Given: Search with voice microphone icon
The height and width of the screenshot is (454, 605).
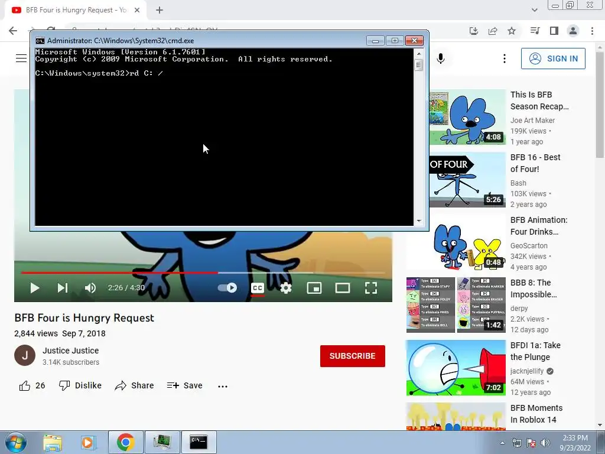Looking at the screenshot, I should (441, 59).
